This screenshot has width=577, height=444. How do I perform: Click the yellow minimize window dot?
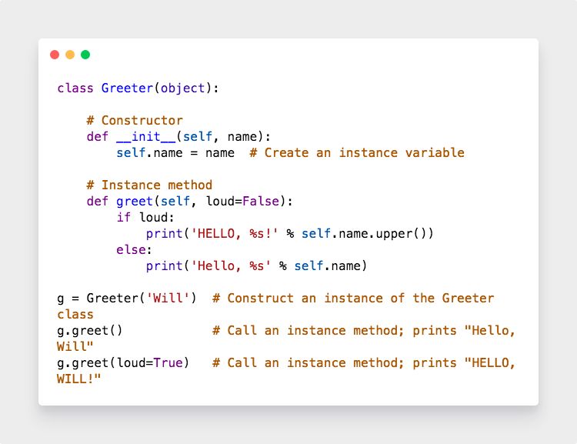(x=70, y=55)
